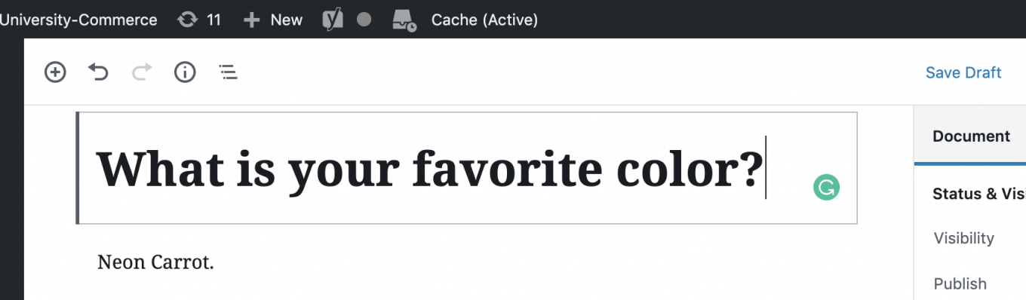1026x300 pixels.
Task: Click the Add block plus icon
Action: 55,72
